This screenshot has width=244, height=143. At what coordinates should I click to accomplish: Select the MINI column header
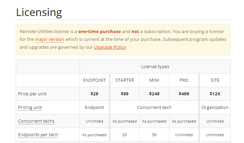point(154,80)
